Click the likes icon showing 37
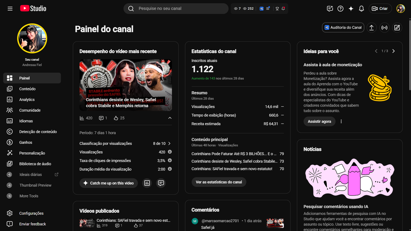Image resolution: width=411 pixels, height=231 pixels. pos(136,225)
